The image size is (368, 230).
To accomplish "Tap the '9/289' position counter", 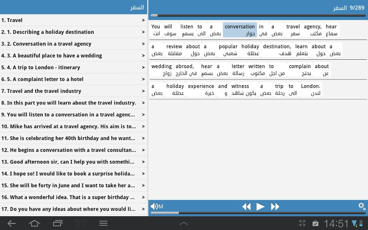I will tap(357, 8).
